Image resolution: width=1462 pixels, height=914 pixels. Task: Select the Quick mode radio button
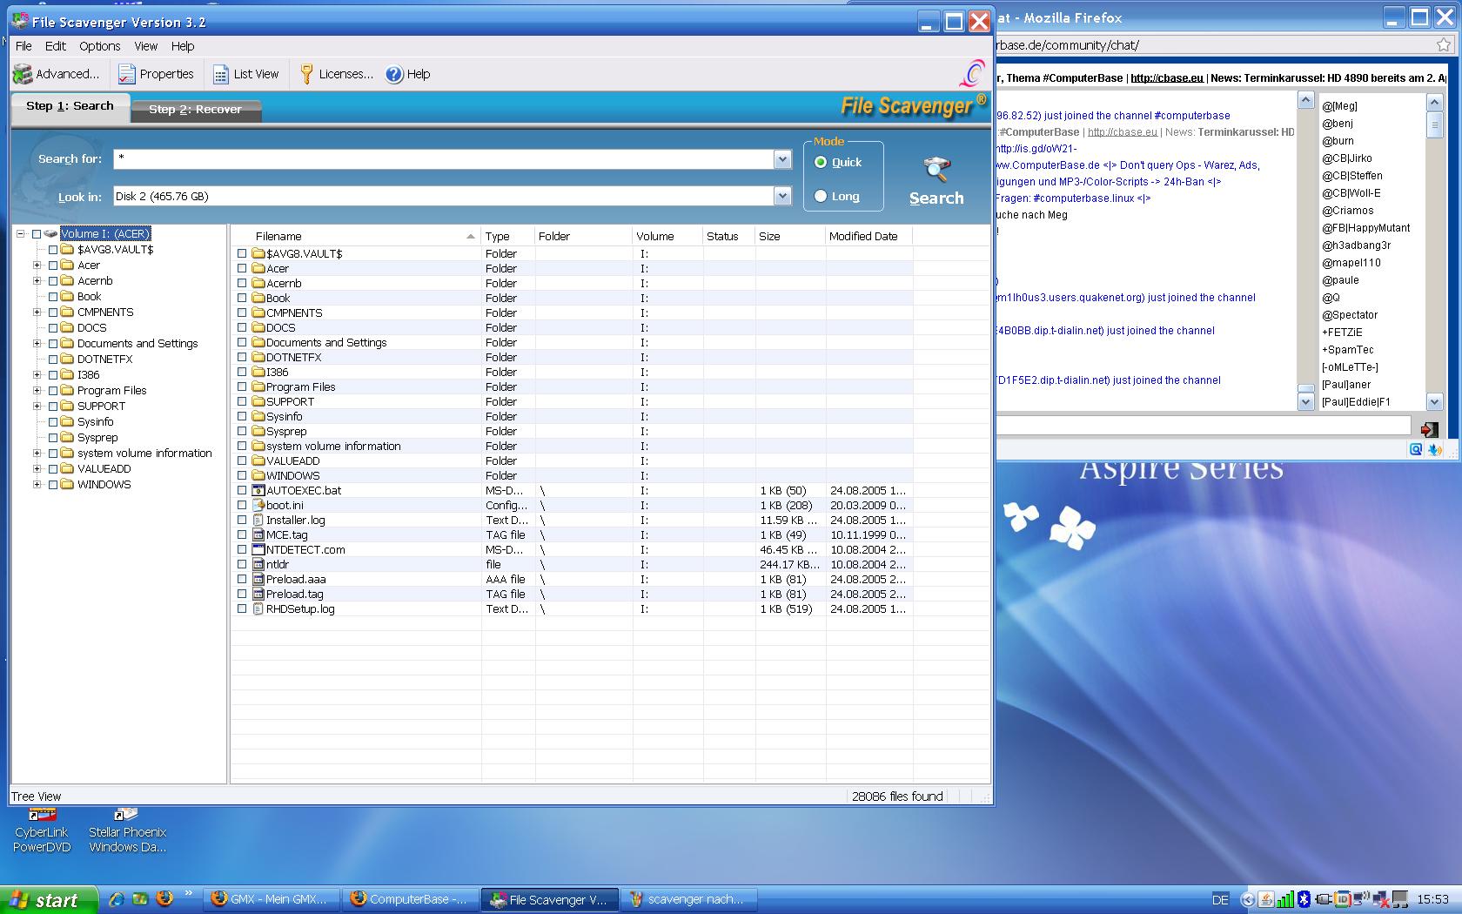(x=821, y=163)
